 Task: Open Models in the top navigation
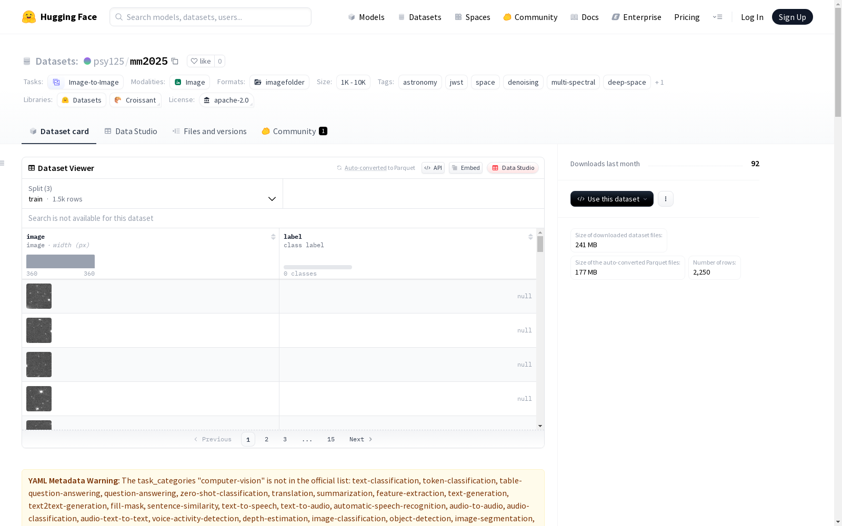pos(366,17)
